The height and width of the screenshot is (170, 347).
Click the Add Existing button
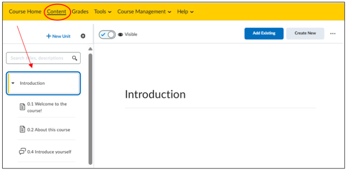point(264,33)
